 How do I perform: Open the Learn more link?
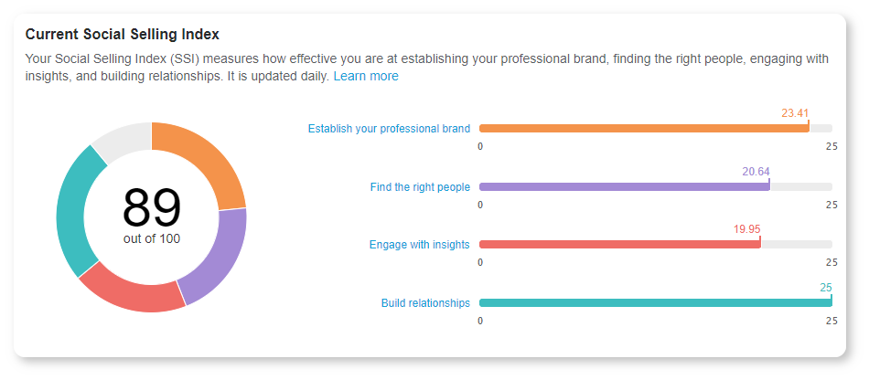[366, 77]
